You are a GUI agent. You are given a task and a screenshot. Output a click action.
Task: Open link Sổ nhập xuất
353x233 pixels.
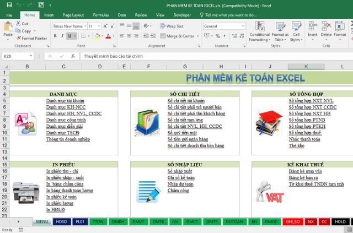[180, 171]
